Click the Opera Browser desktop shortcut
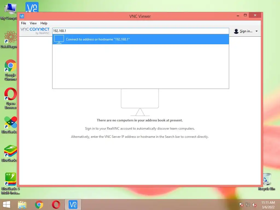Image resolution: width=280 pixels, height=210 pixels. point(10,98)
